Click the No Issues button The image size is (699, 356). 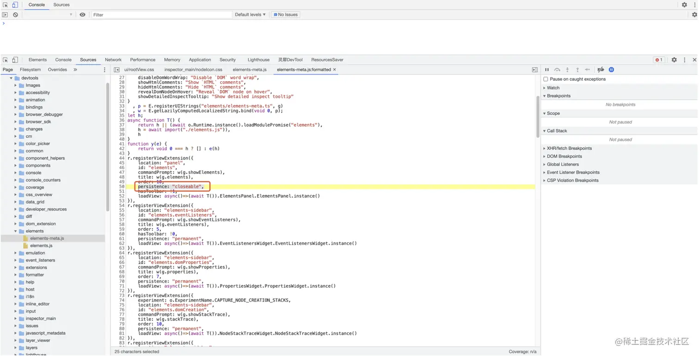[x=286, y=15]
